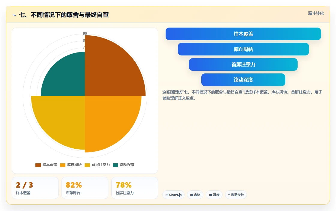Click the 样本覆盖 legend label text
The width and height of the screenshot is (336, 211).
pos(50,165)
